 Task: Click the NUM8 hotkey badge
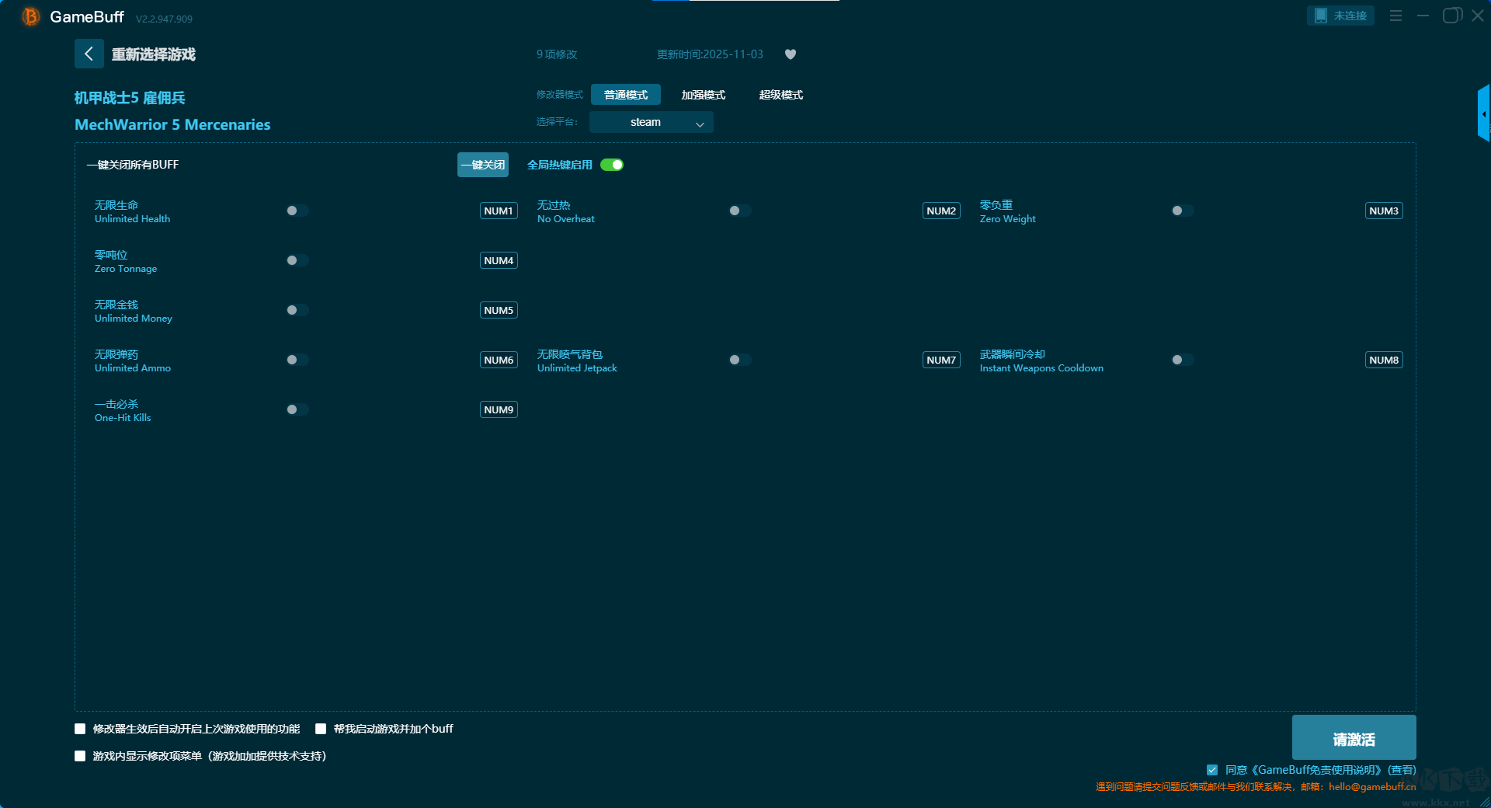point(1383,360)
